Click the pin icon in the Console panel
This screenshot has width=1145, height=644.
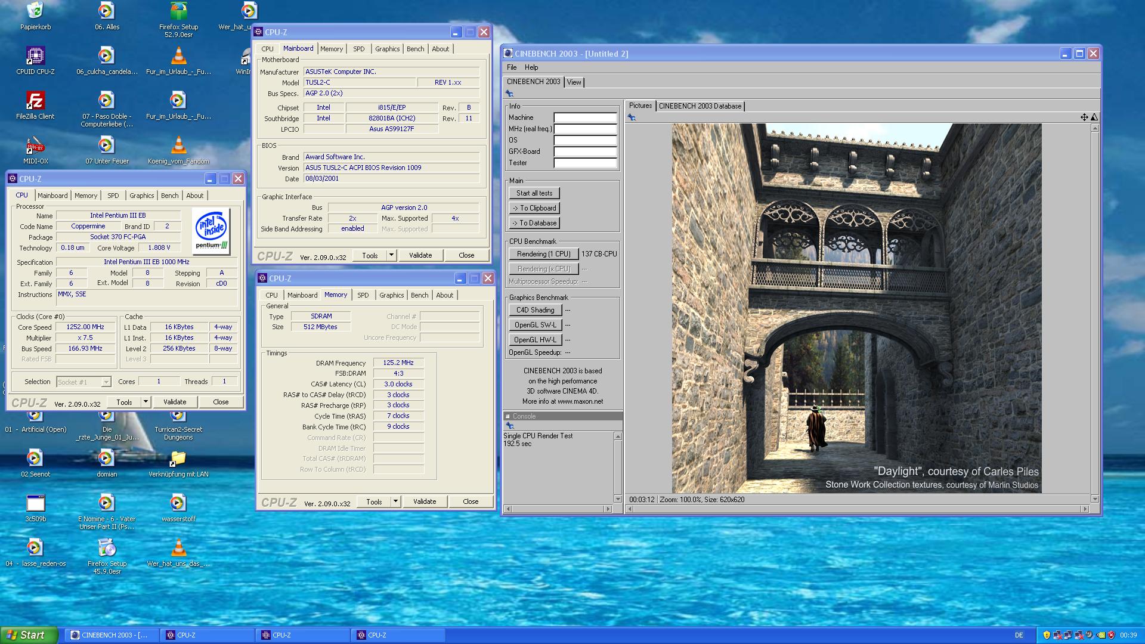point(509,426)
